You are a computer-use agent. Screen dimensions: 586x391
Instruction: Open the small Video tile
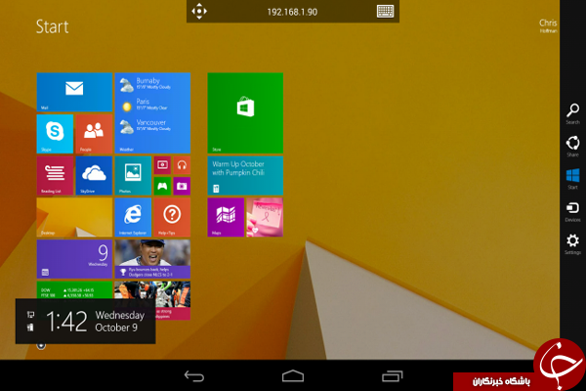(162, 165)
